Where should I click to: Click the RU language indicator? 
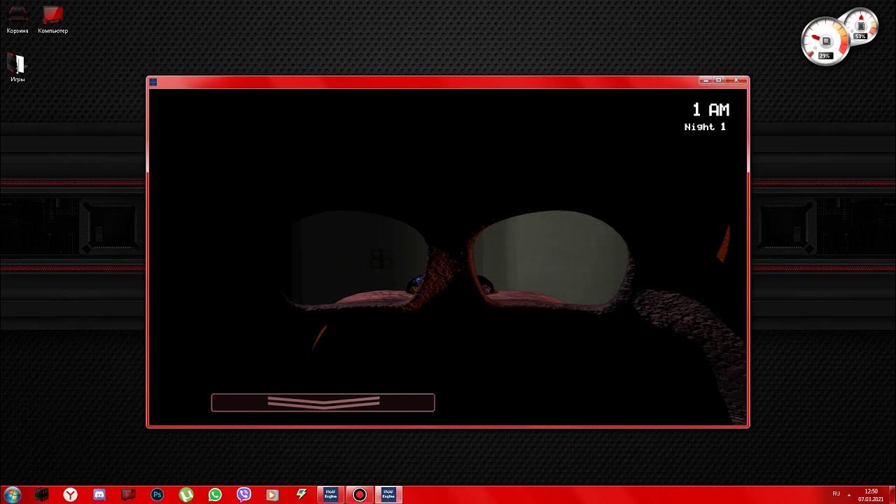click(836, 494)
